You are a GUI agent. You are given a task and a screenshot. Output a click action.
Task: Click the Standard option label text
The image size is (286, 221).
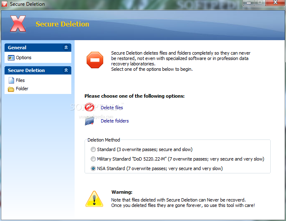[145, 149]
